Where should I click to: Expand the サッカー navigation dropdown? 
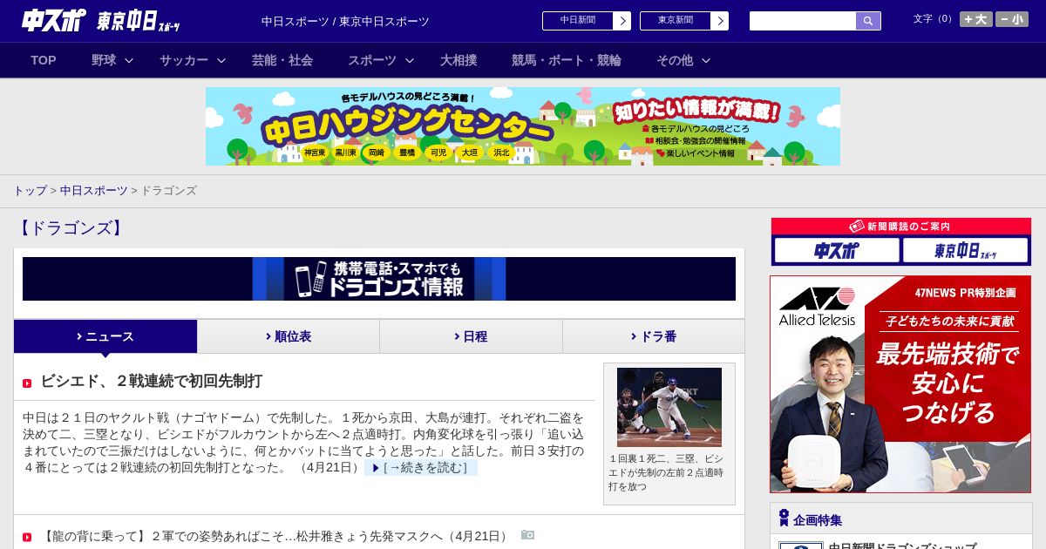192,60
